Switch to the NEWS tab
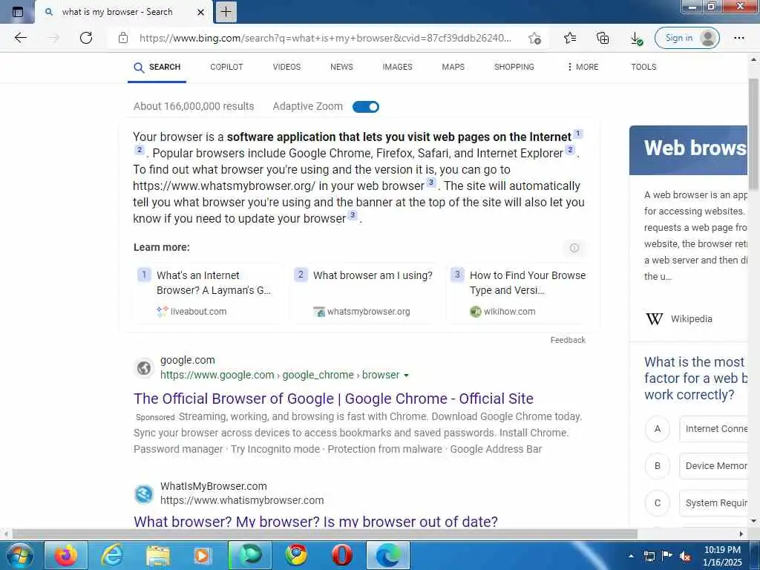The width and height of the screenshot is (760, 570). point(341,67)
